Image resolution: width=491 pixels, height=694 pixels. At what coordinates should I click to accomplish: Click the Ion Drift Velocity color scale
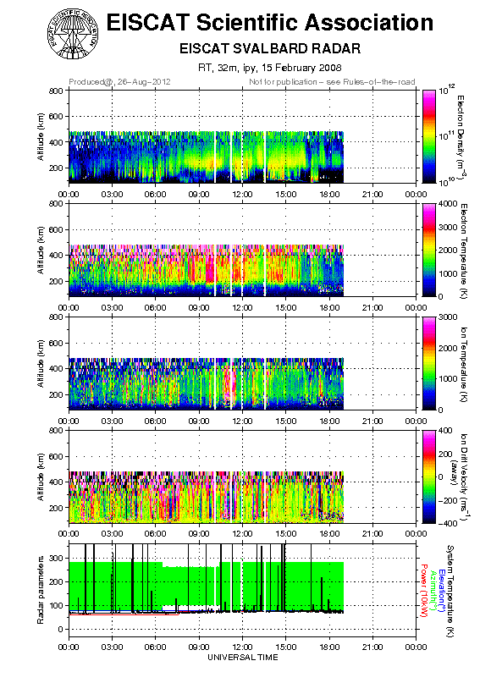click(x=429, y=476)
